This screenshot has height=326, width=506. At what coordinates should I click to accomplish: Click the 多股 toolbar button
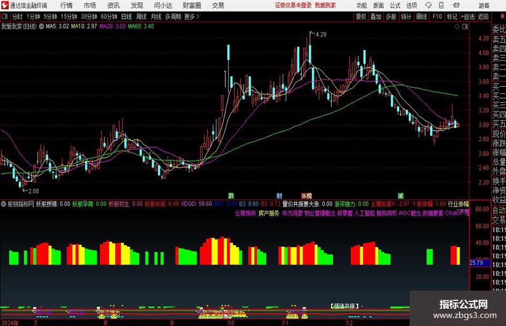391,17
